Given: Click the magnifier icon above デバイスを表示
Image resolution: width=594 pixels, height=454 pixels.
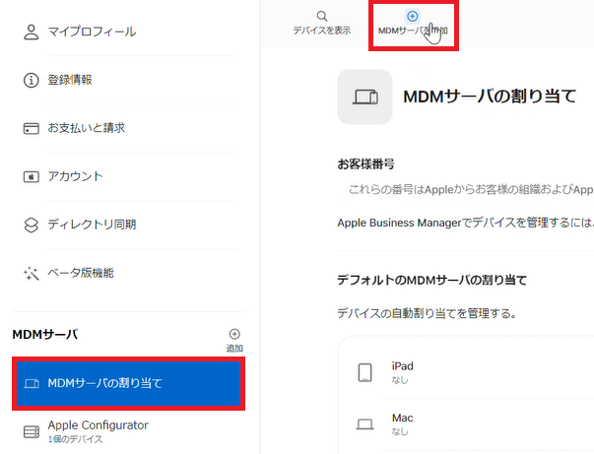Looking at the screenshot, I should [322, 17].
